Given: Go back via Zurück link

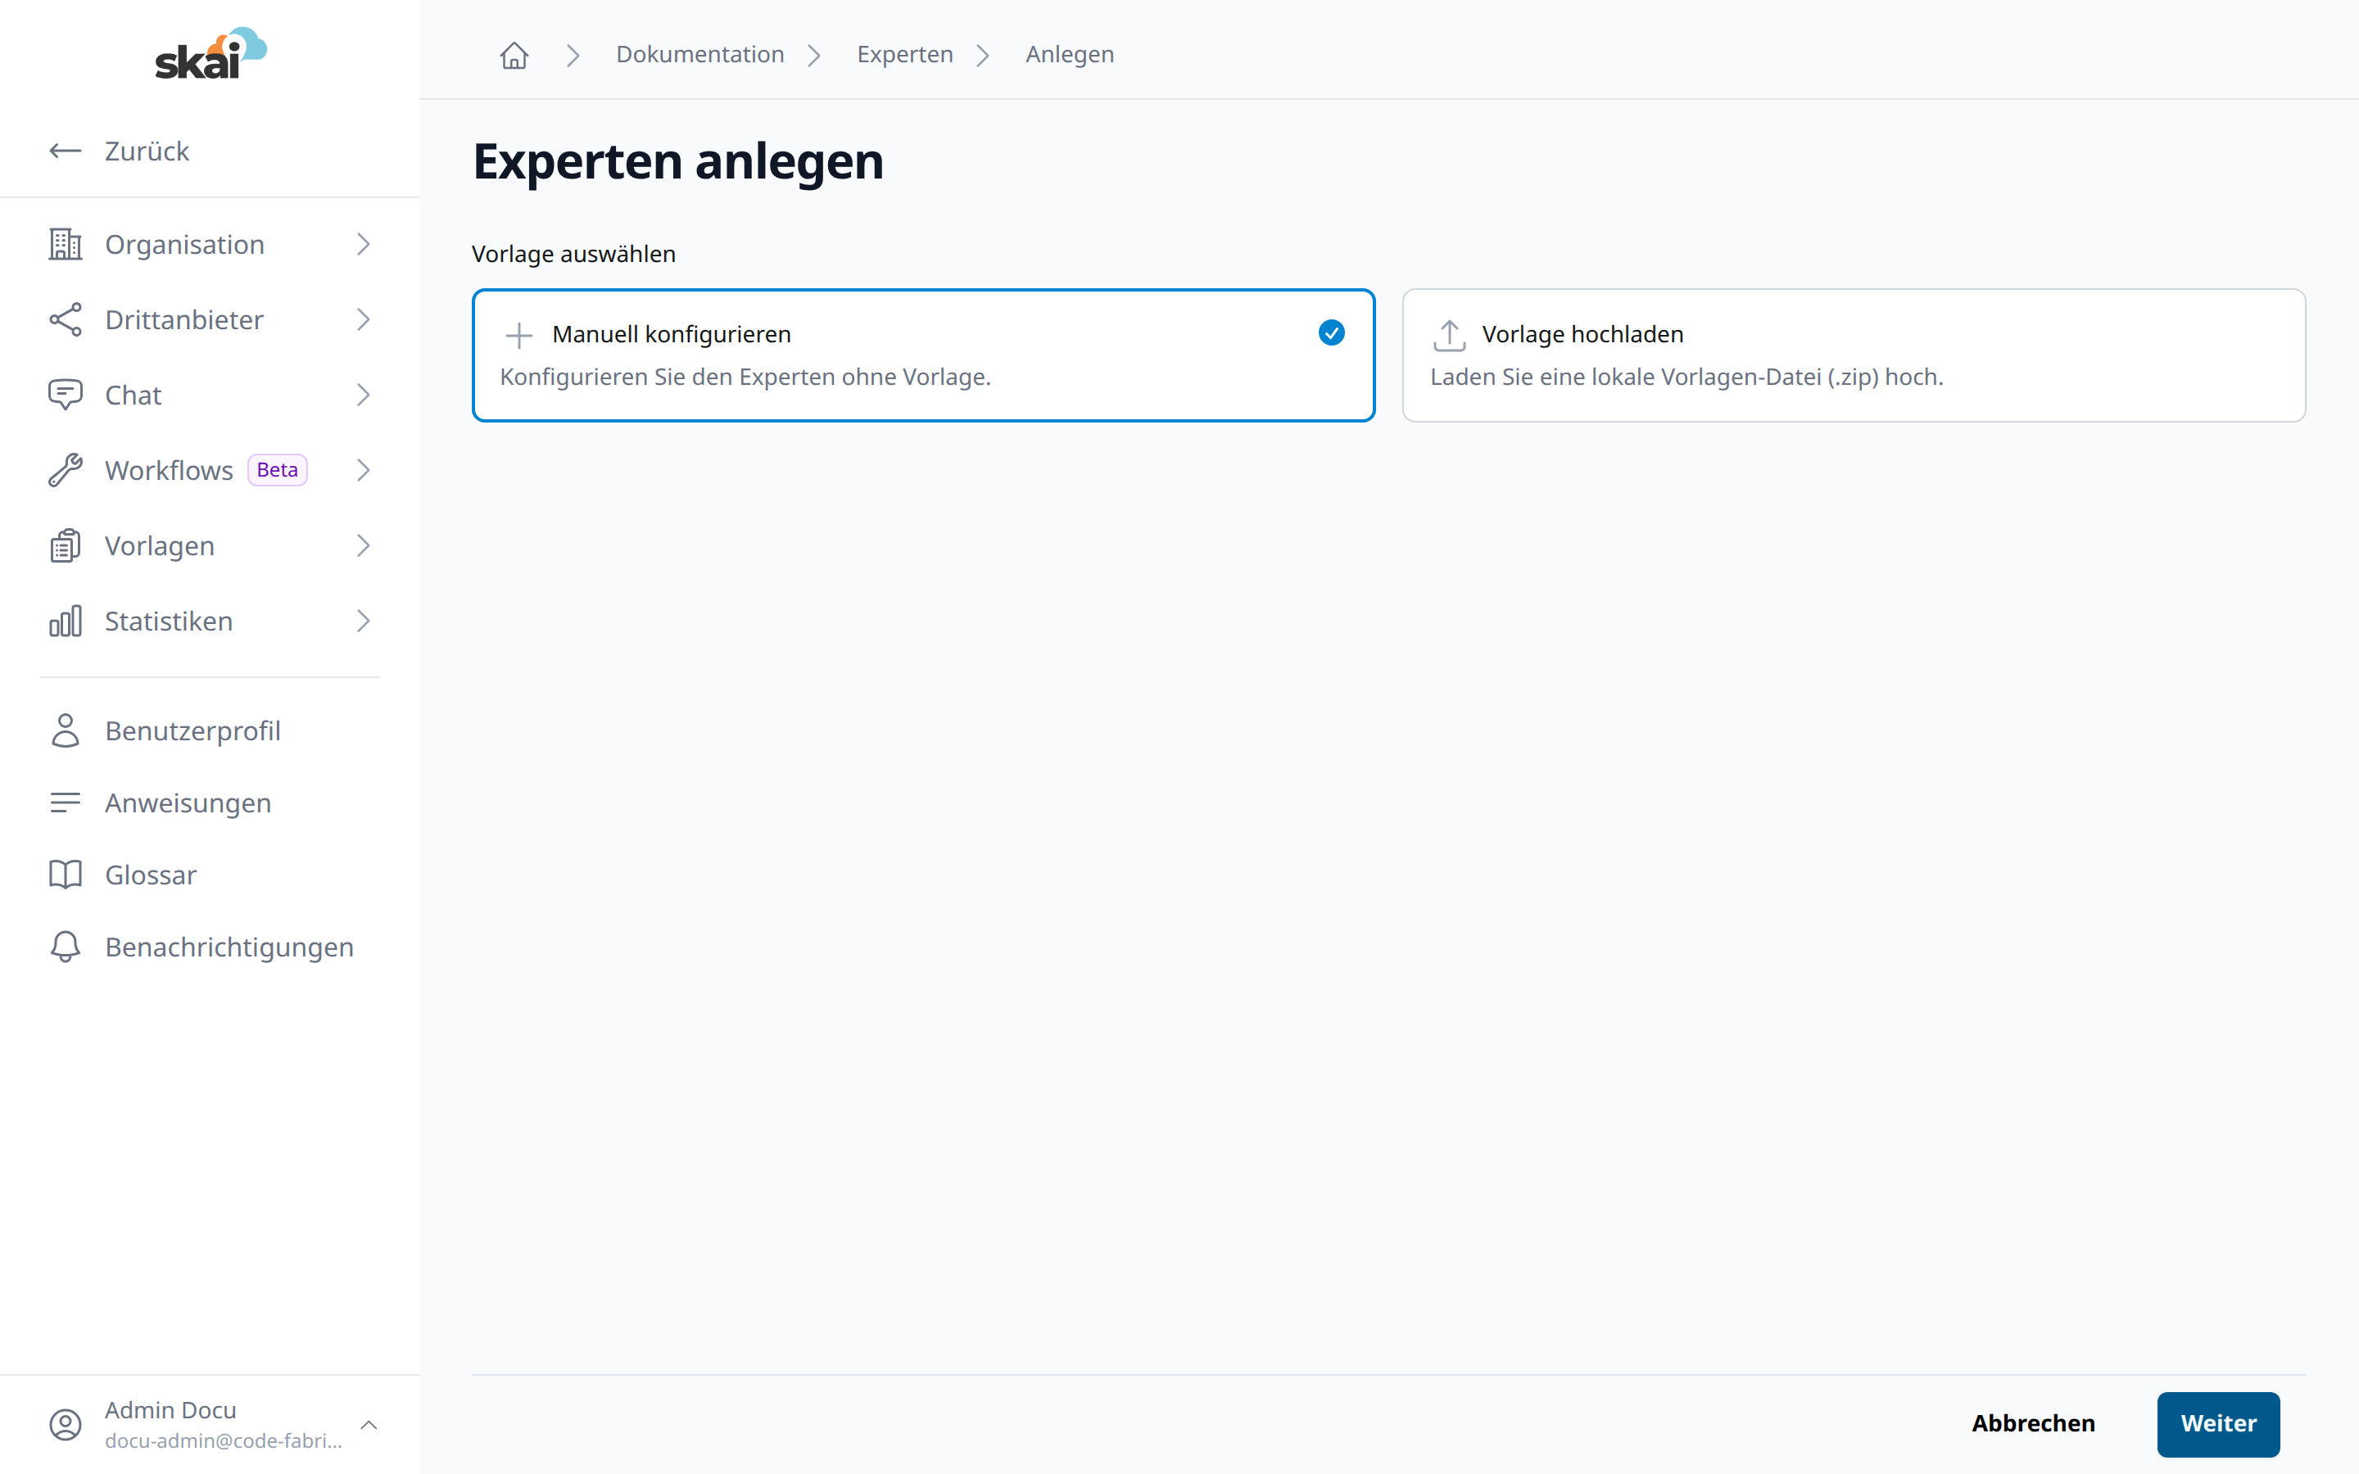Looking at the screenshot, I should (x=147, y=151).
